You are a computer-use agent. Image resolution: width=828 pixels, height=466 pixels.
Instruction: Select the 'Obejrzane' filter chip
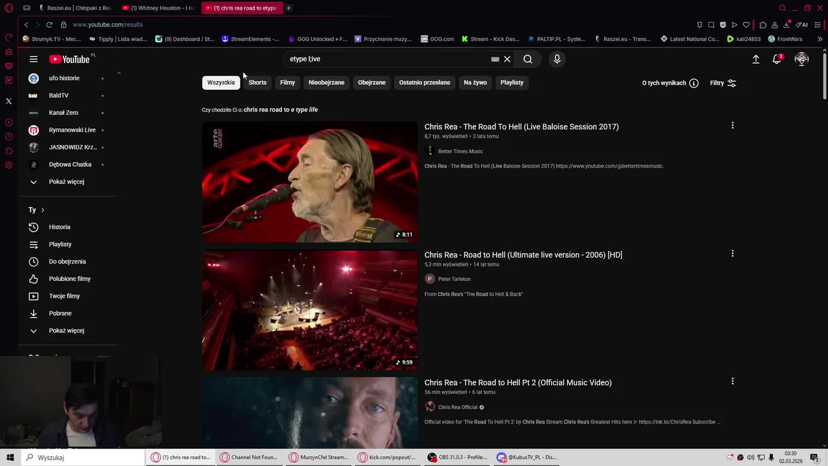(x=371, y=82)
